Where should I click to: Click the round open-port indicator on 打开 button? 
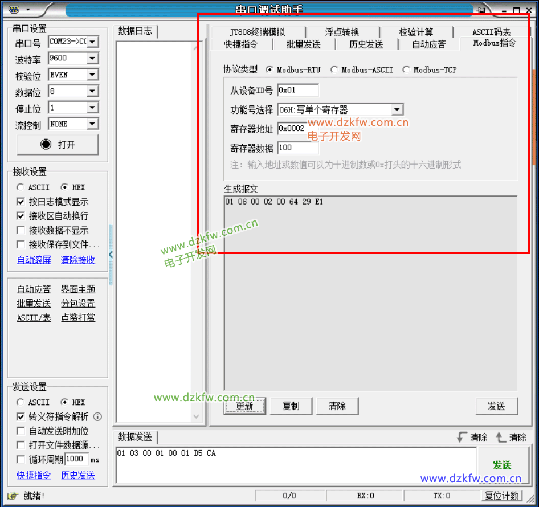[x=46, y=145]
